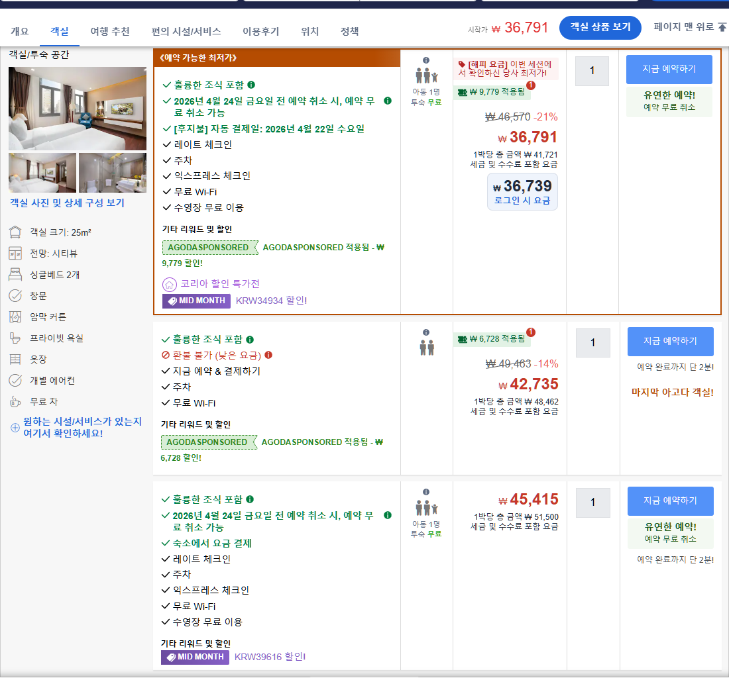Image resolution: width=729 pixels, height=678 pixels.
Task: Click info icon next to first 훌륭한 조식 포함
Action: pyautogui.click(x=251, y=85)
